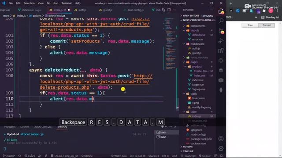Collapse pages folder

click(x=194, y=62)
